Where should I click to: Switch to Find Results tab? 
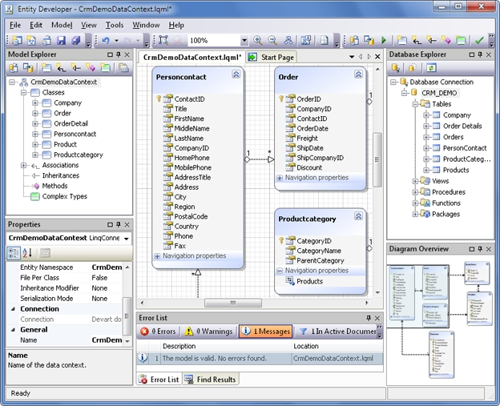pos(211,380)
